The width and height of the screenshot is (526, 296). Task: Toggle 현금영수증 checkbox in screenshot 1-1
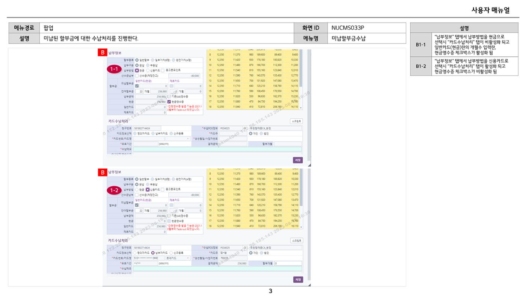169,102
